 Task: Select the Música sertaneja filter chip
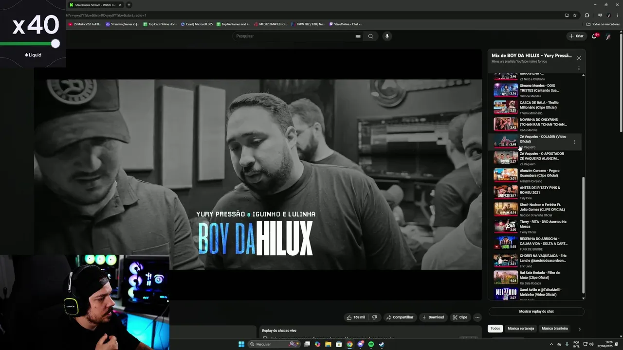coord(521,329)
